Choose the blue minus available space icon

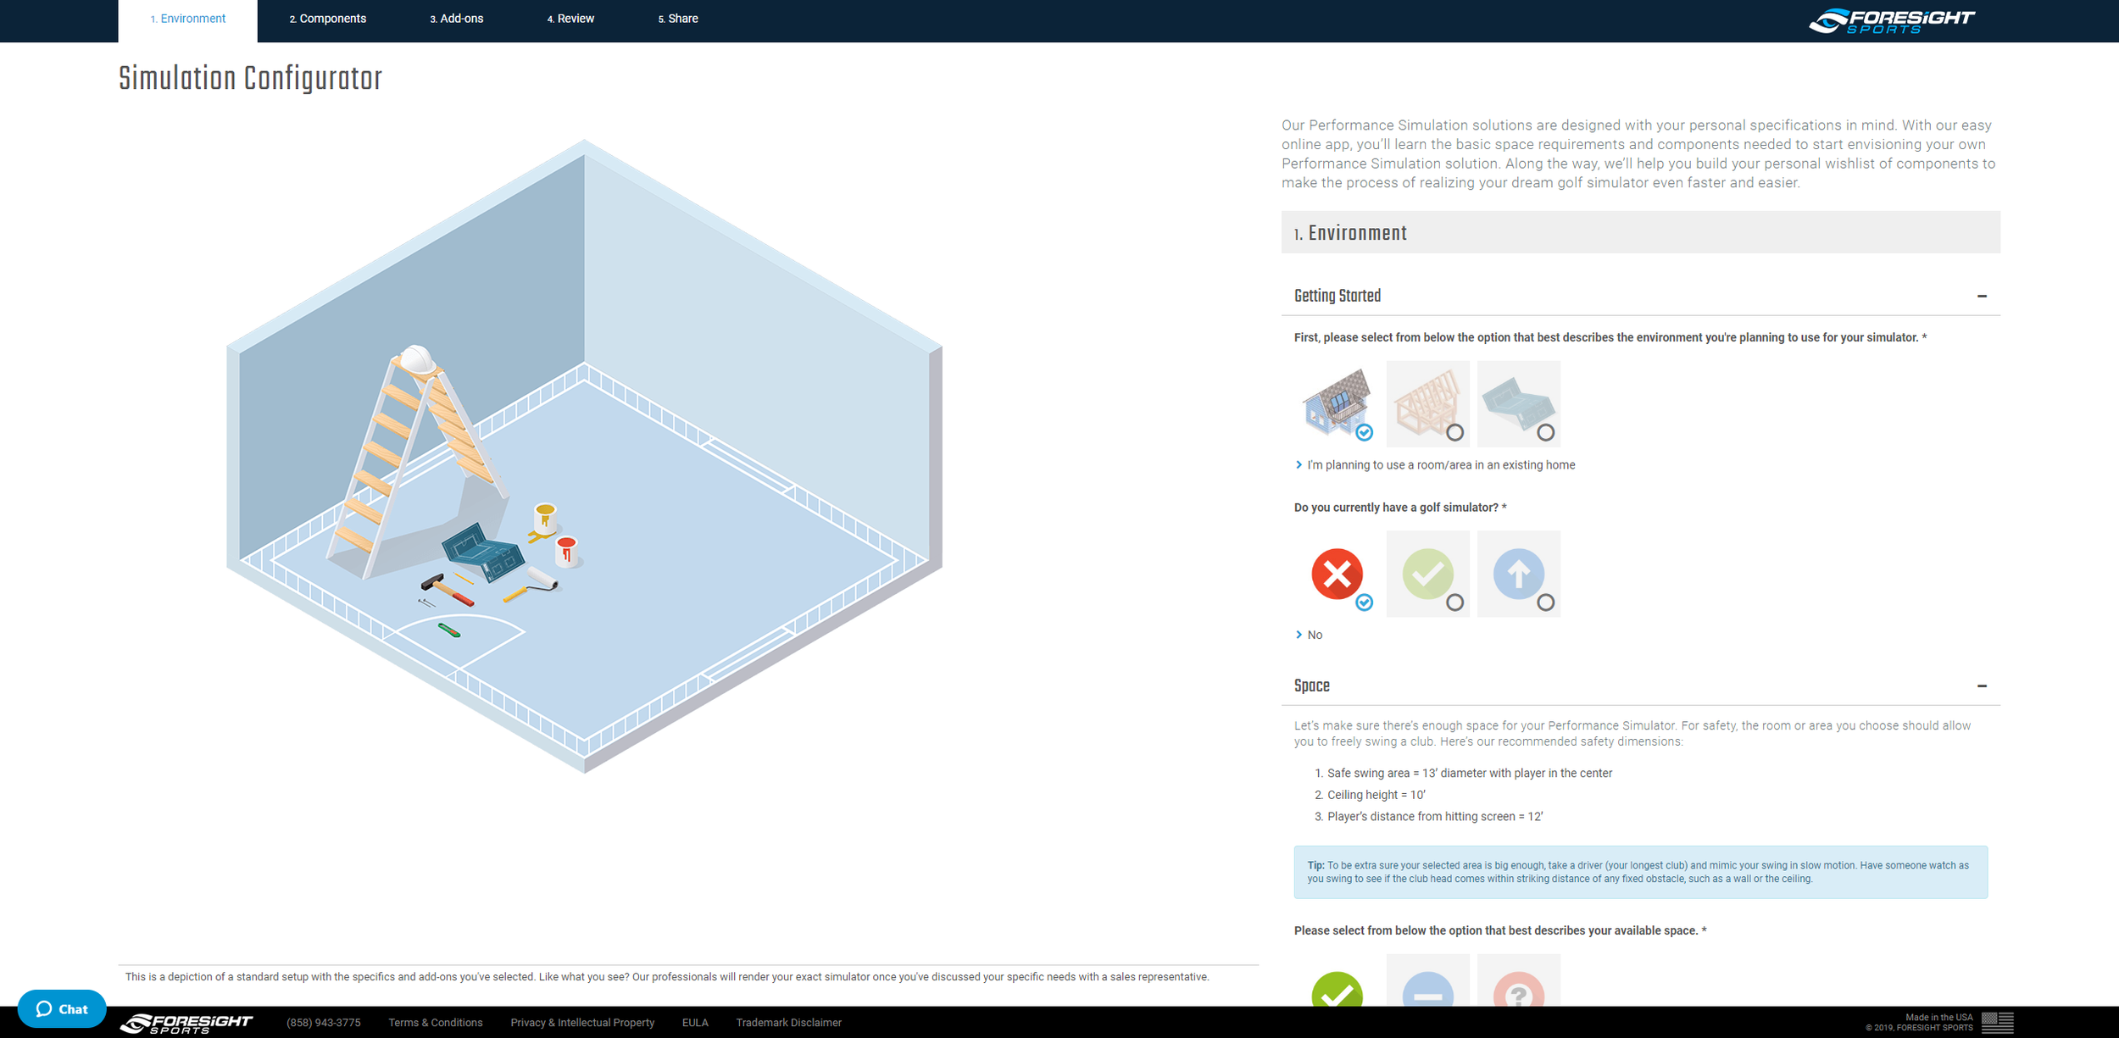pos(1427,988)
